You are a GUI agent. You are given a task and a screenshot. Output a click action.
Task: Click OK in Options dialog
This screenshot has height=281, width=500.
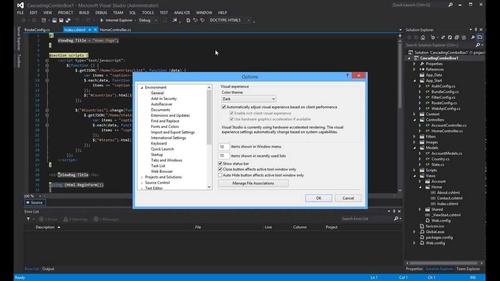[318, 198]
